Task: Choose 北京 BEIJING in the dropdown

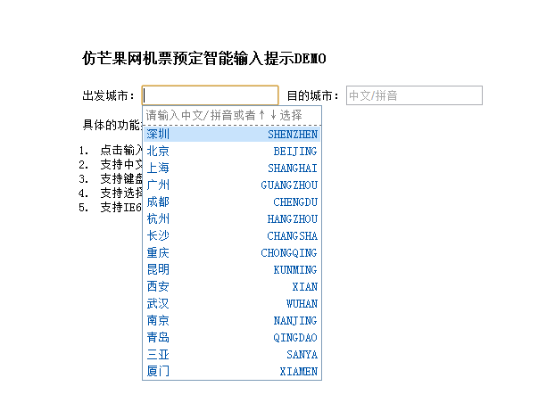Action: [232, 152]
